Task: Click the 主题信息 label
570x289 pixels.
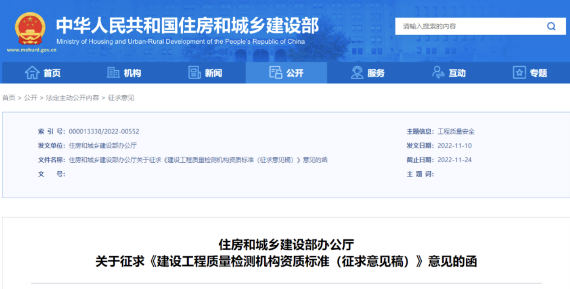Action: click(x=421, y=132)
